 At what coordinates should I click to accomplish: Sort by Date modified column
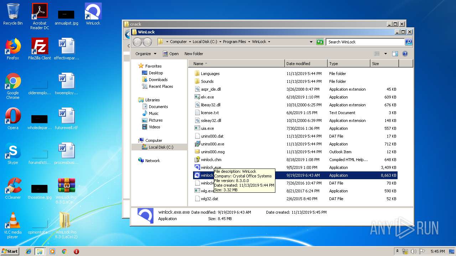[306, 64]
